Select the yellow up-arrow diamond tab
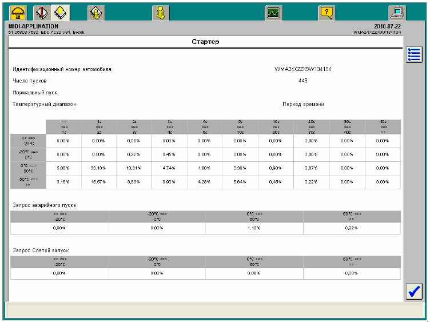This screenshot has width=430, height=322. pyautogui.click(x=61, y=13)
